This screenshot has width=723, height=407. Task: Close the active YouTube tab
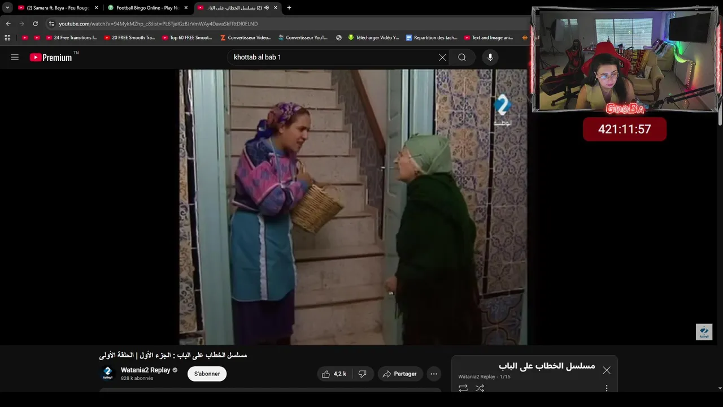tap(276, 8)
